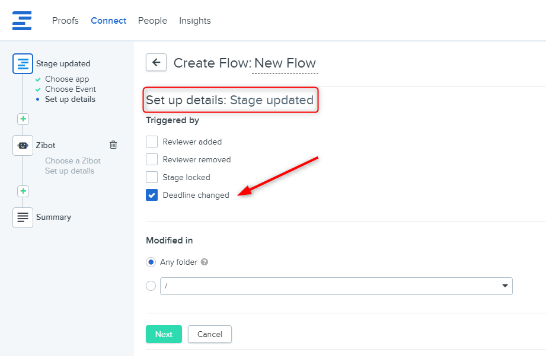Choose the specific folder radio button
Image resolution: width=546 pixels, height=356 pixels.
point(151,286)
